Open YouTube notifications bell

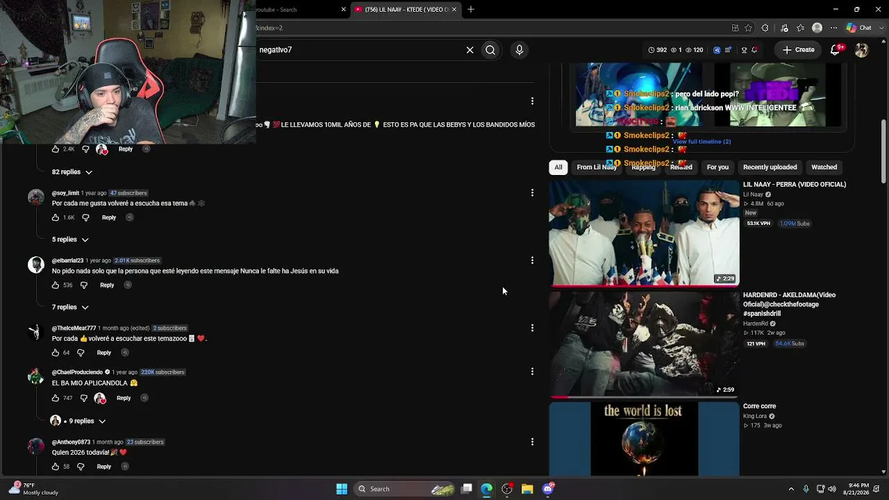point(836,50)
